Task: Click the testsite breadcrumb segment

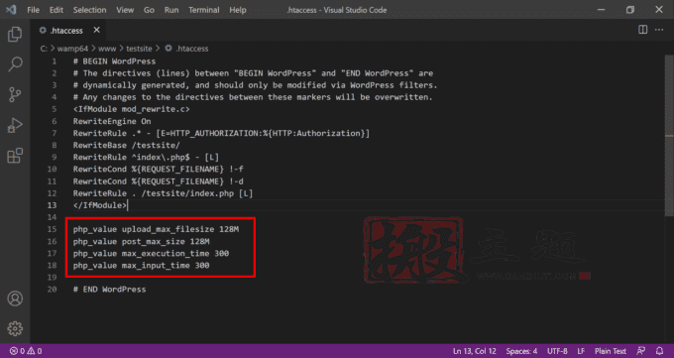Action: (139, 49)
